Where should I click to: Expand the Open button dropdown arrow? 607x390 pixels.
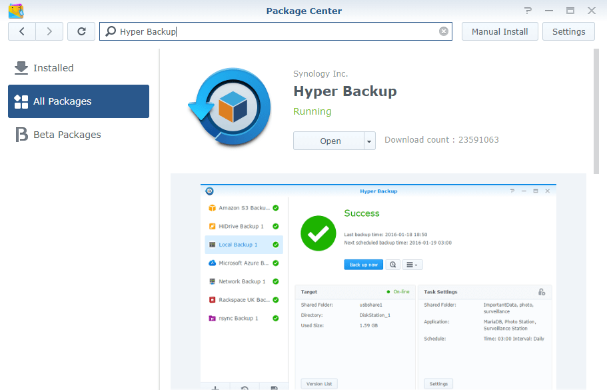pos(369,141)
